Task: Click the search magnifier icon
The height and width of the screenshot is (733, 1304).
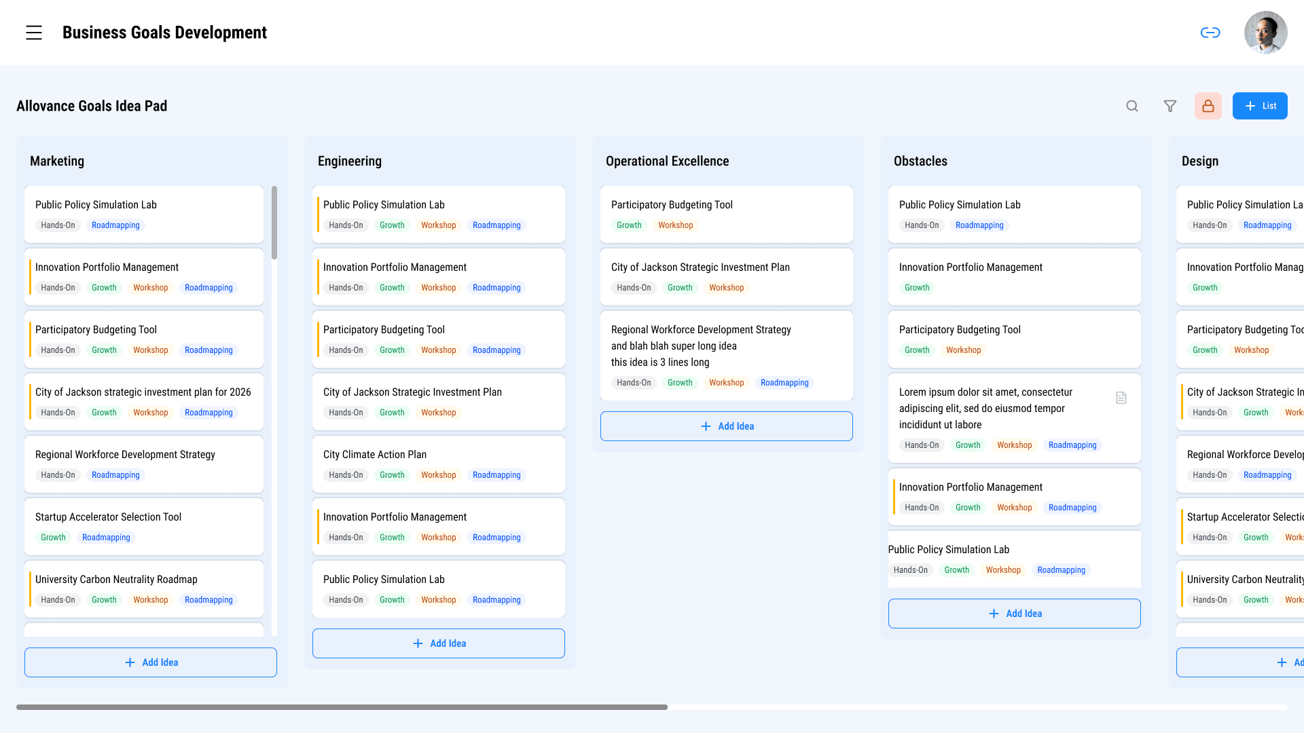Action: (1131, 106)
